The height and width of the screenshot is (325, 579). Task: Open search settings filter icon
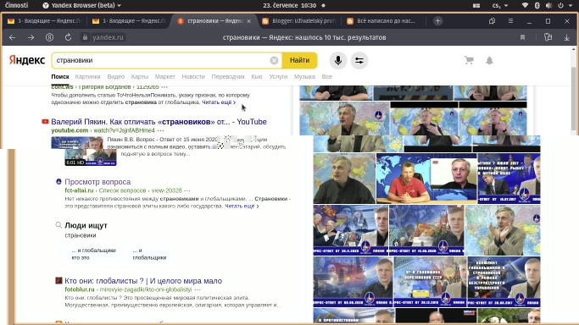tap(359, 60)
